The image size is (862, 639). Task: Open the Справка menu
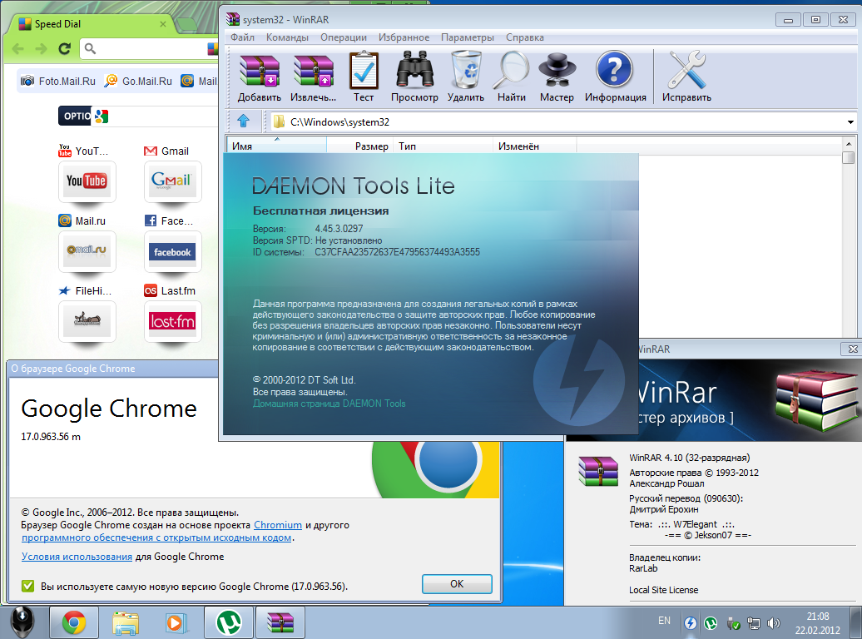[x=524, y=37]
